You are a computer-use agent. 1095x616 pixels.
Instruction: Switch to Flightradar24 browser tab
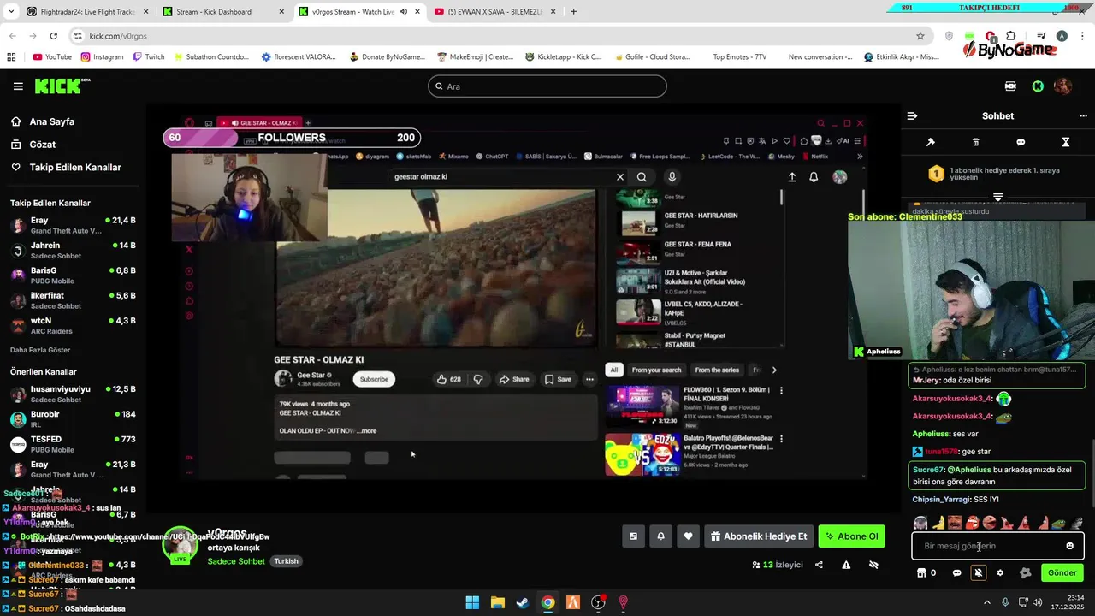[86, 12]
